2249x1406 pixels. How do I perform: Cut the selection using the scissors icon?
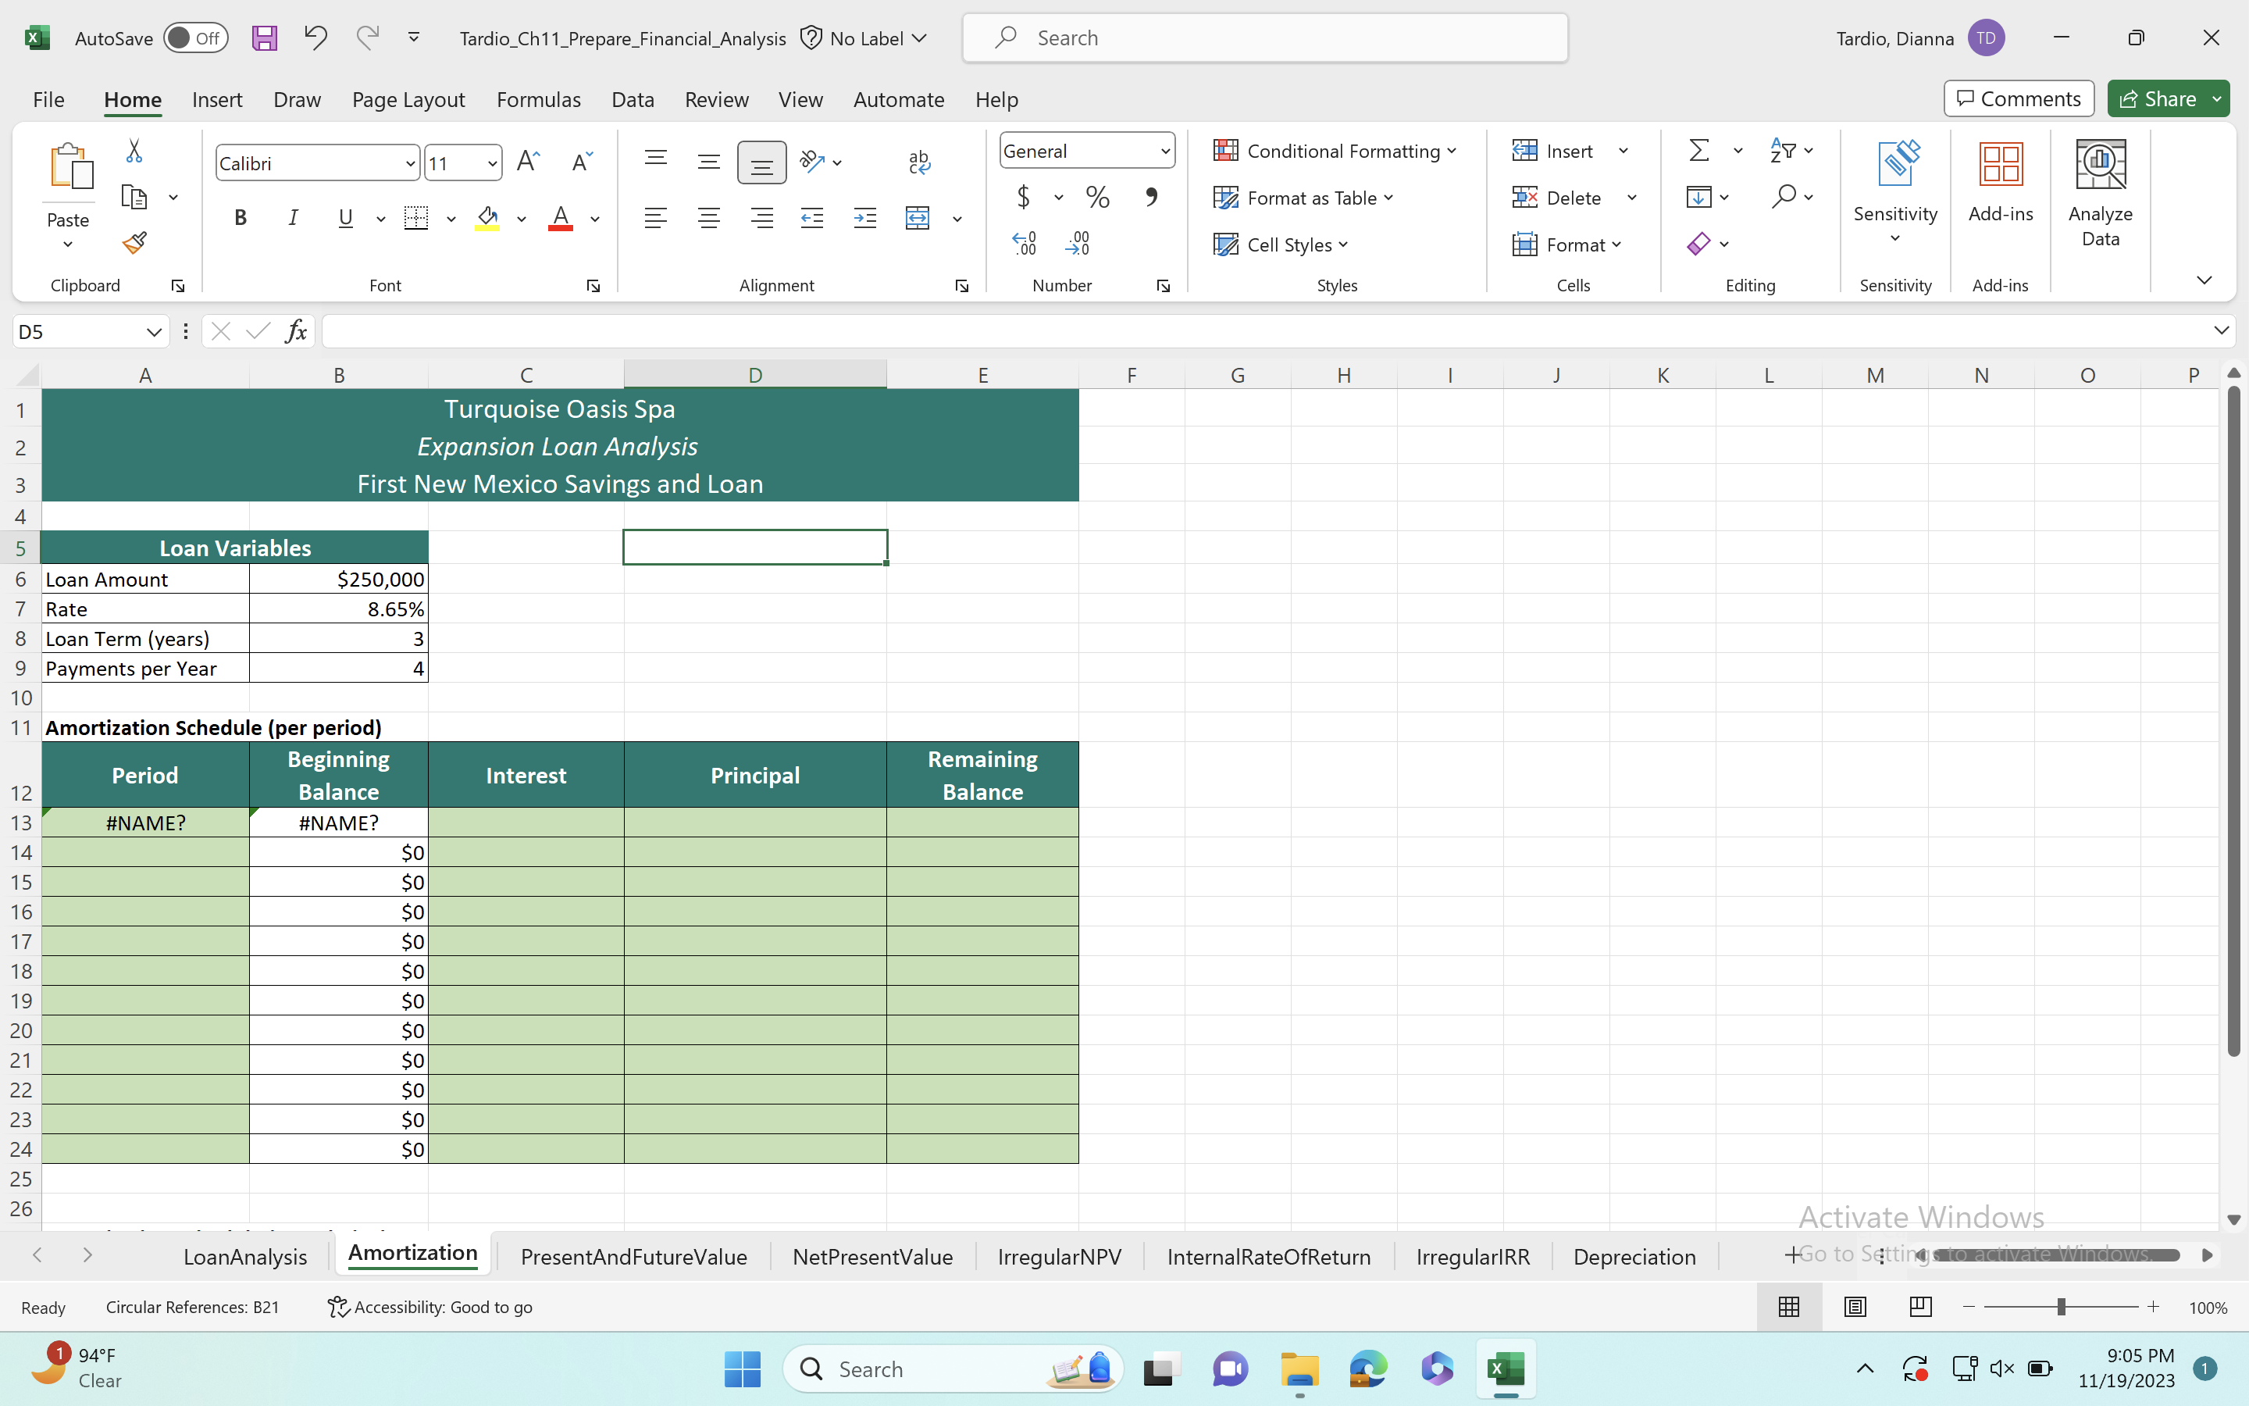(134, 150)
